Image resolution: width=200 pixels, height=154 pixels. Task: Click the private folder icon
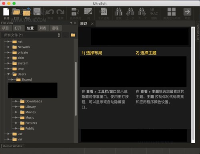click(x=14, y=52)
